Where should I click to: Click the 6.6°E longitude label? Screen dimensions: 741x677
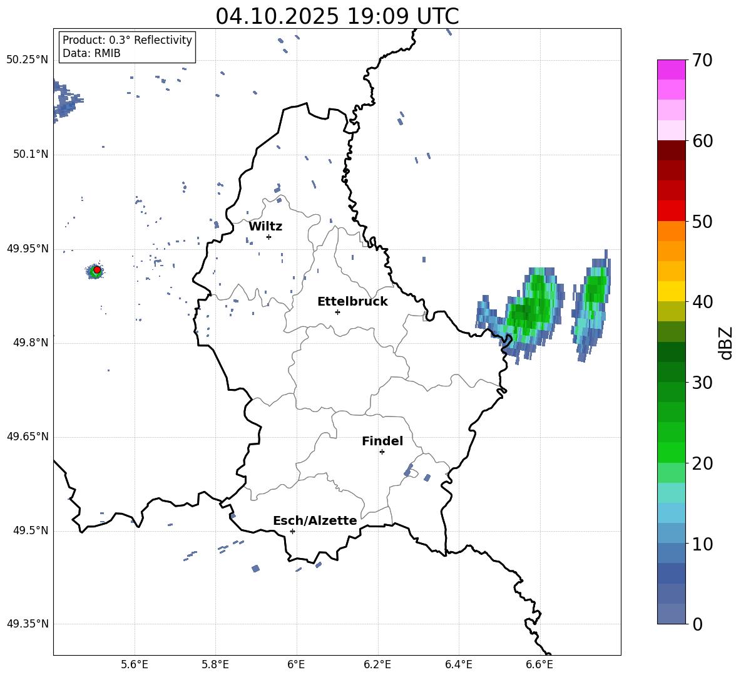[x=539, y=664]
